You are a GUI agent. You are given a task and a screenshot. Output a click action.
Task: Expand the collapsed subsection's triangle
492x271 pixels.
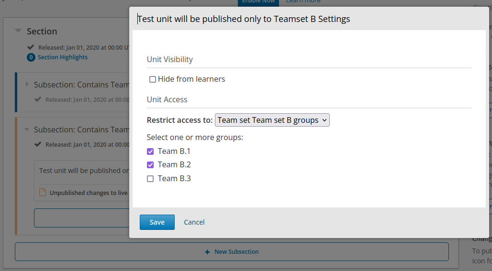[27, 85]
